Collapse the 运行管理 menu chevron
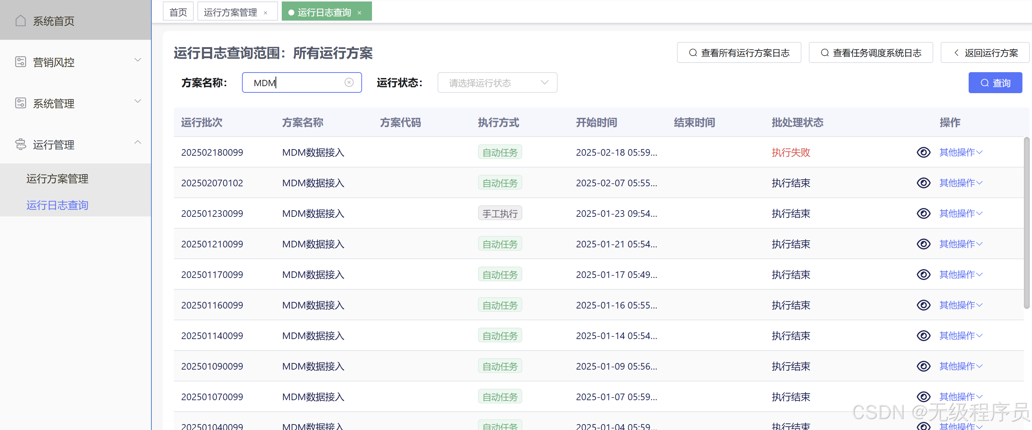This screenshot has height=430, width=1032. (x=137, y=142)
